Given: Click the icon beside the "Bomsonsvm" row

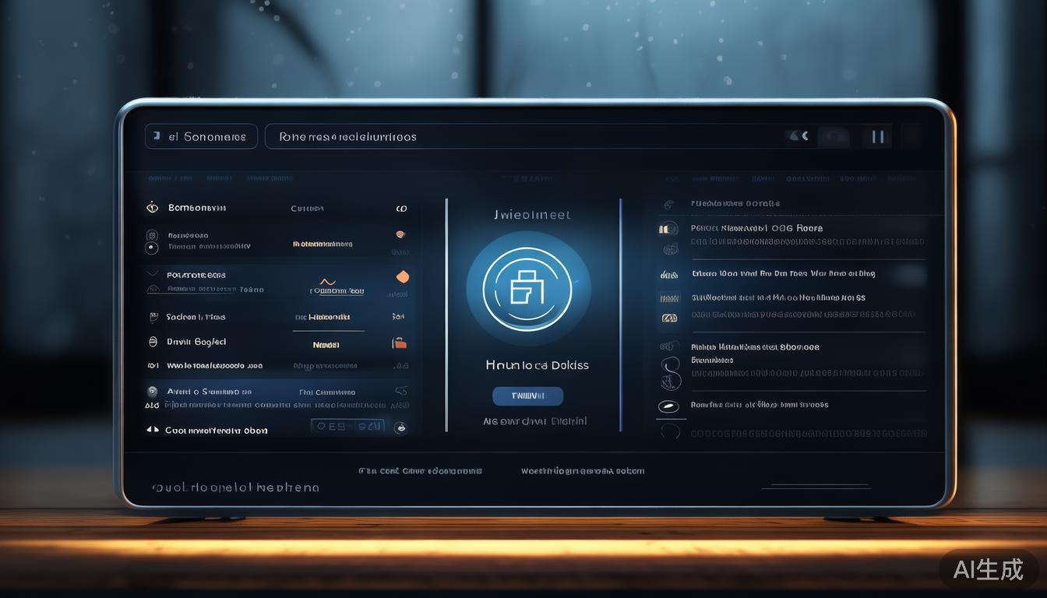Looking at the screenshot, I should tap(152, 208).
